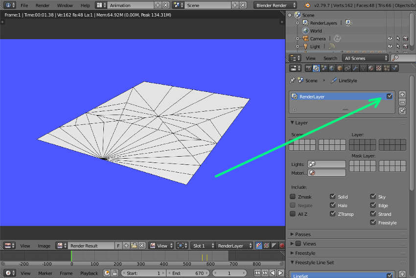Viewport: 416px width, 278px height.
Task: Open the Render properties tab
Action: (308, 68)
